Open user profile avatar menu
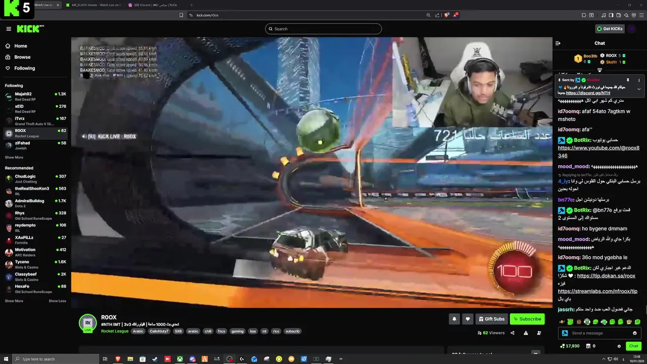The height and width of the screenshot is (364, 647). pos(632,29)
